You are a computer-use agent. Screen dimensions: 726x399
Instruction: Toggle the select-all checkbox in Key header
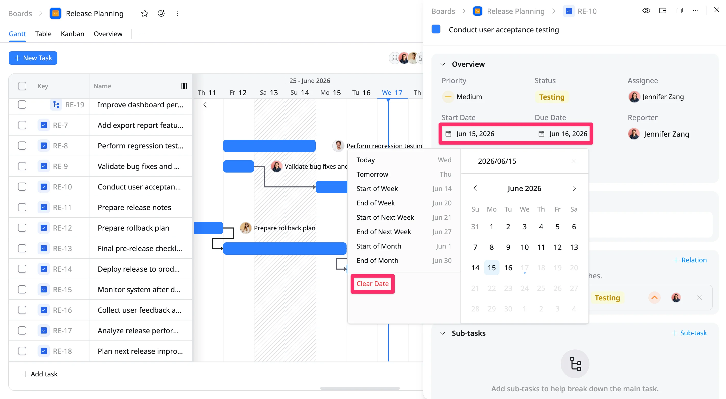click(x=22, y=86)
